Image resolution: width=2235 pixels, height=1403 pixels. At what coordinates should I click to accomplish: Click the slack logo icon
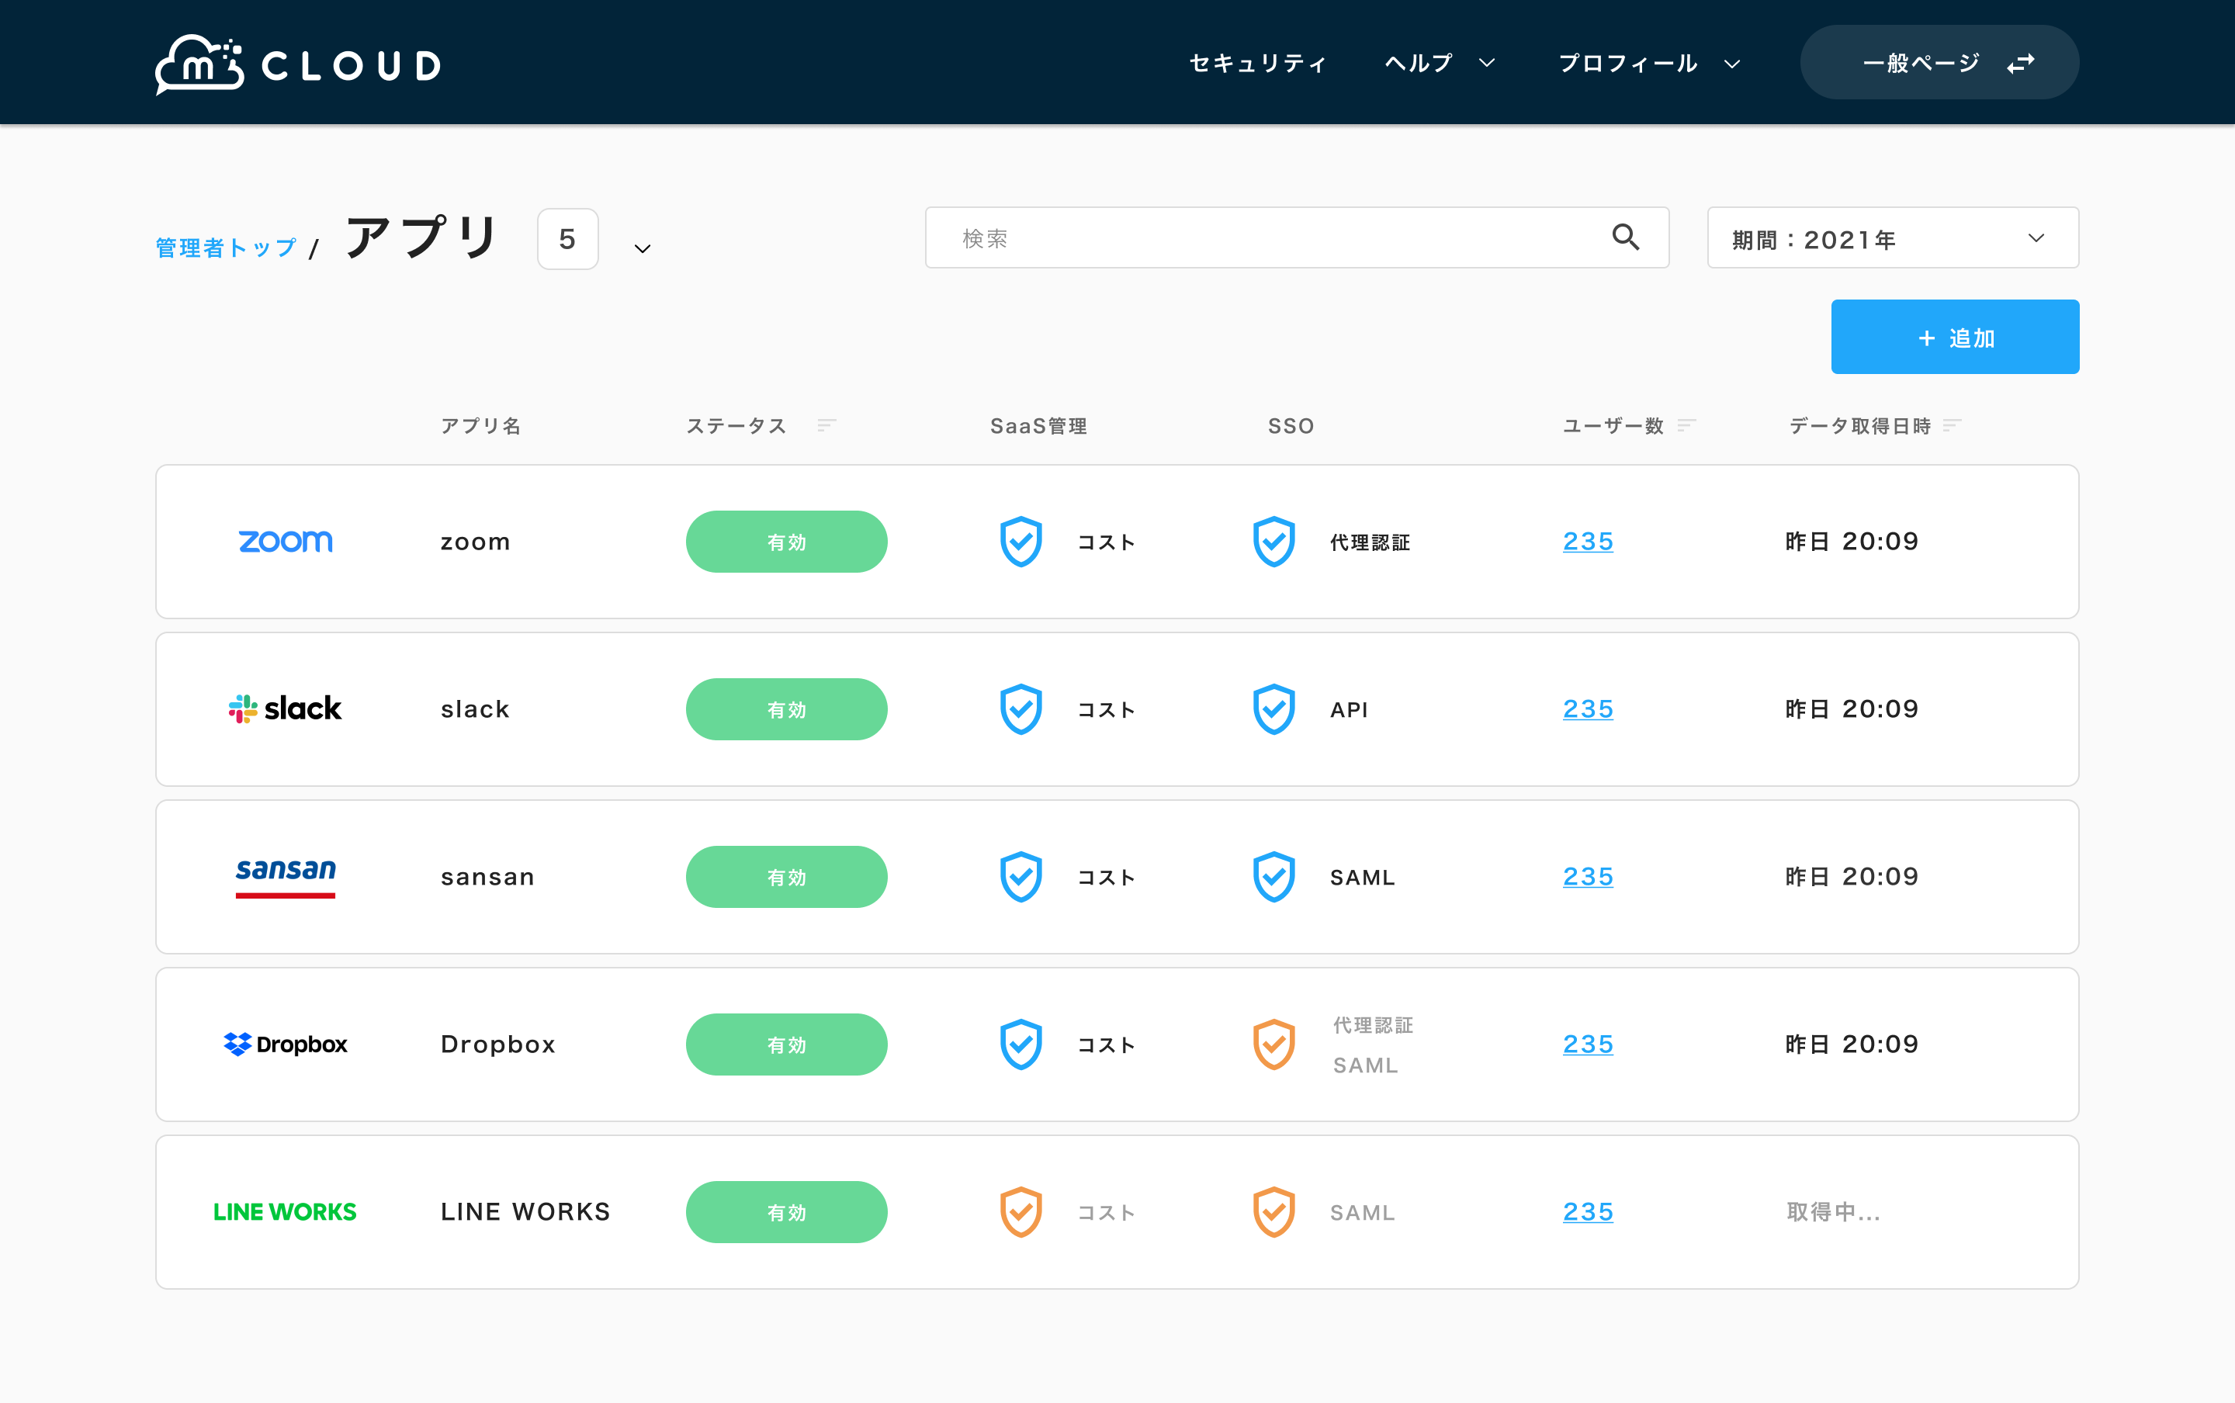(x=285, y=710)
